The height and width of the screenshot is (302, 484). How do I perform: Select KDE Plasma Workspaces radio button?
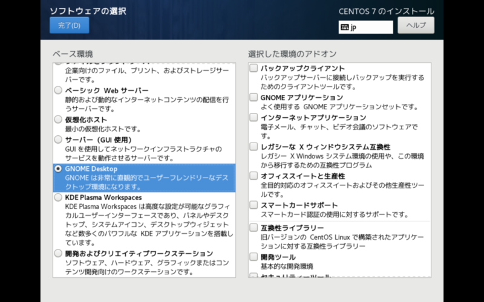[x=58, y=198]
